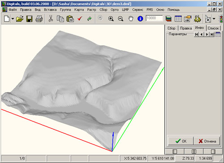Click the Zoom in magnifier icon
The height and width of the screenshot is (163, 224).
click(x=111, y=19)
